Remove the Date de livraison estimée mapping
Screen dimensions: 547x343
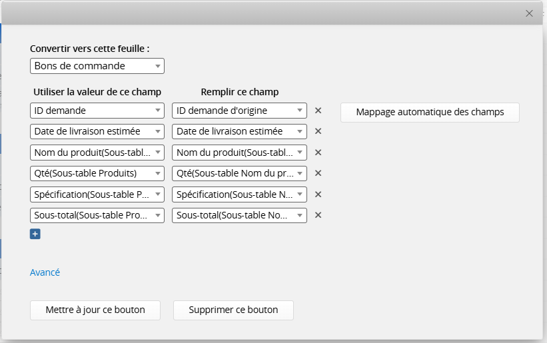coord(318,131)
